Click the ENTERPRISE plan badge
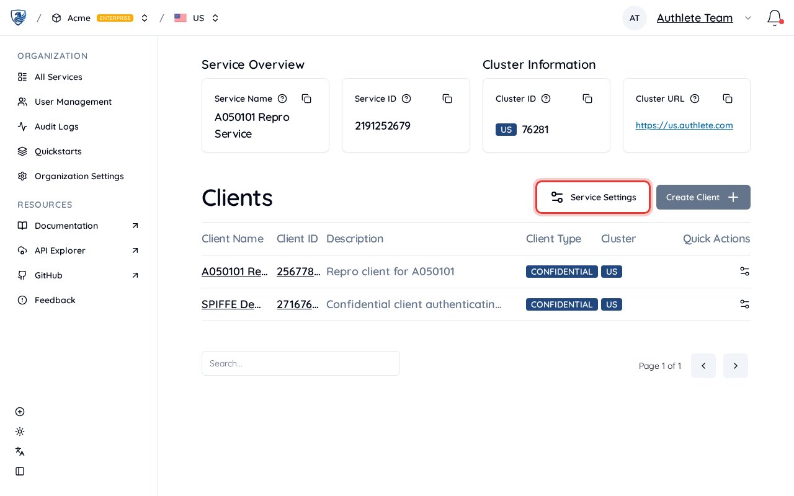Viewport: 794px width, 496px height. pyautogui.click(x=115, y=18)
